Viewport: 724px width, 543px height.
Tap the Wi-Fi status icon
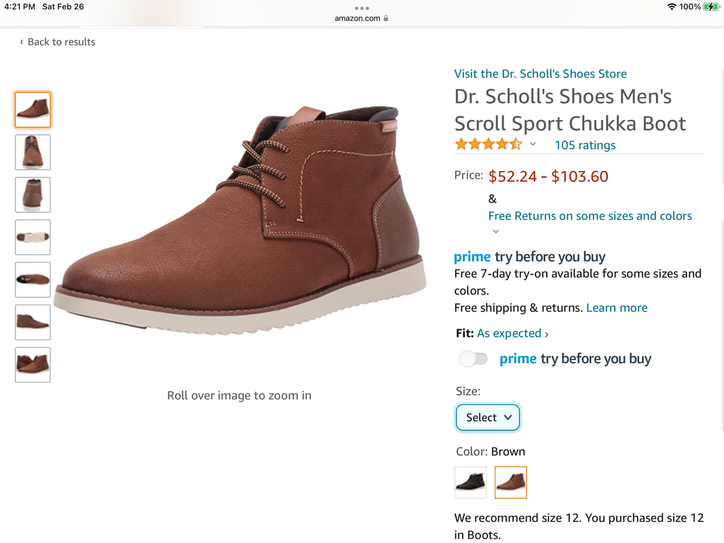pyautogui.click(x=672, y=7)
